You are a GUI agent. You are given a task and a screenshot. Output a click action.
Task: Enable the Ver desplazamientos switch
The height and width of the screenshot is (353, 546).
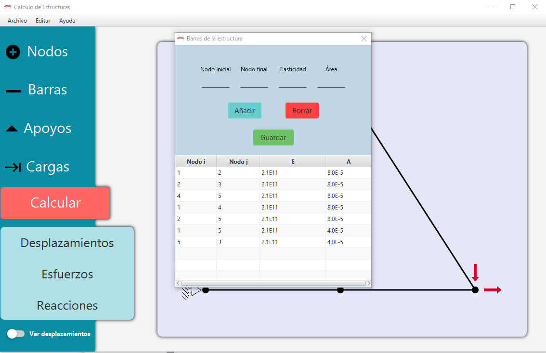pos(16,333)
